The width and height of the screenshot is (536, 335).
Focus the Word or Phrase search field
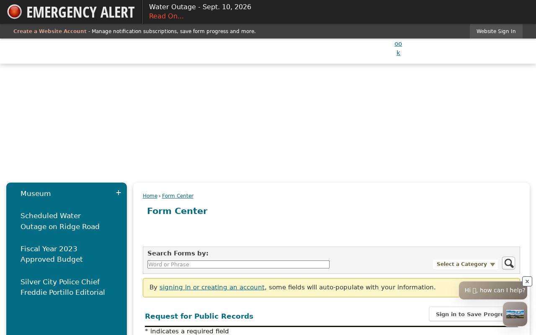(x=238, y=265)
